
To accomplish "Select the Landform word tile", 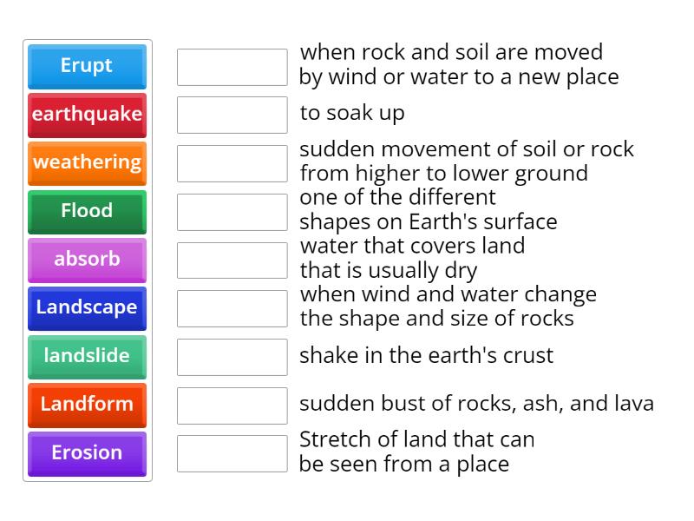I will click(86, 405).
